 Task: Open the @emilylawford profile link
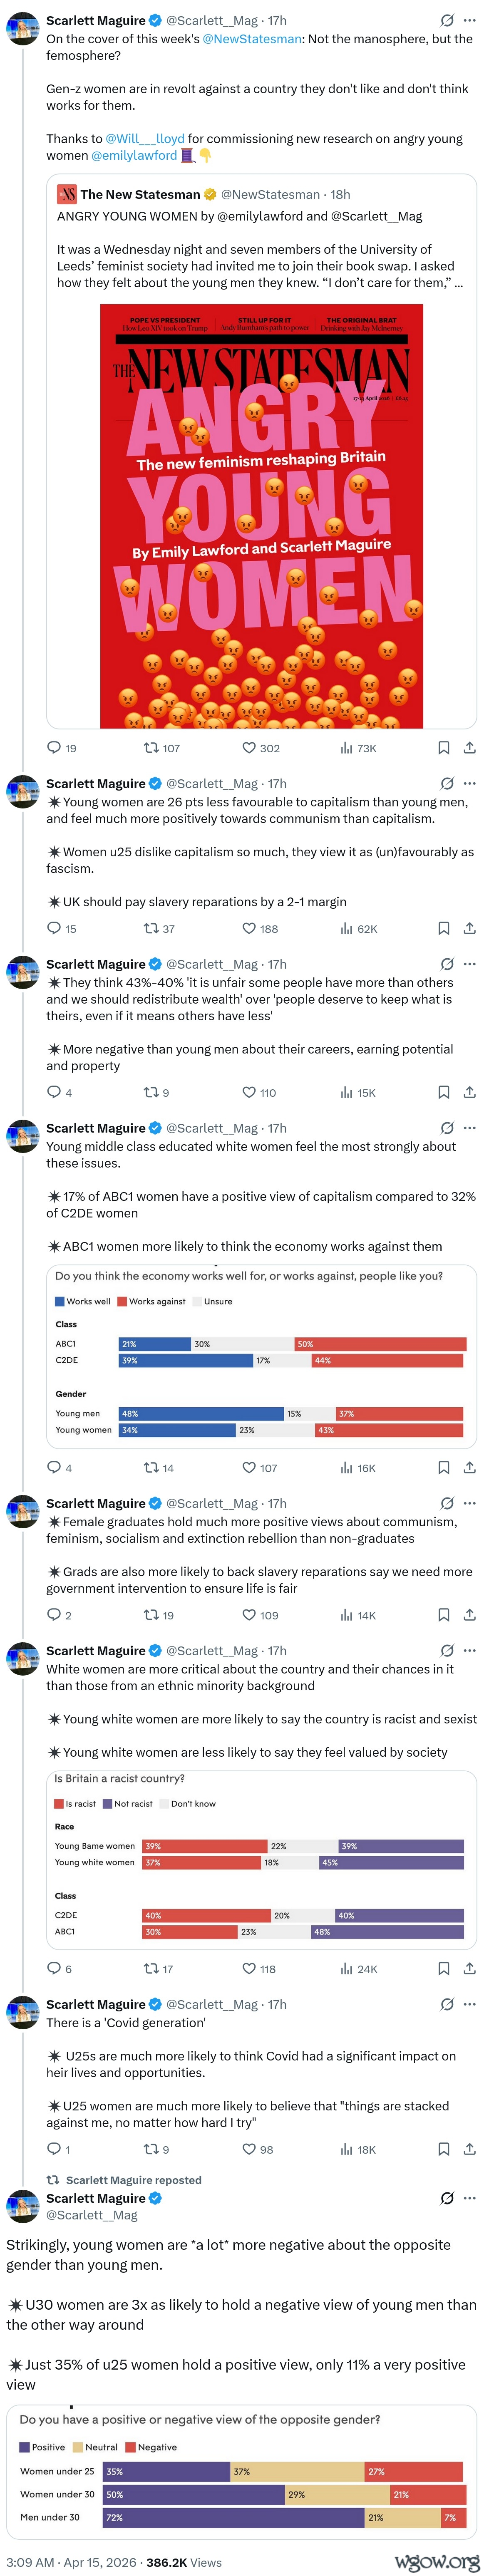tap(134, 156)
